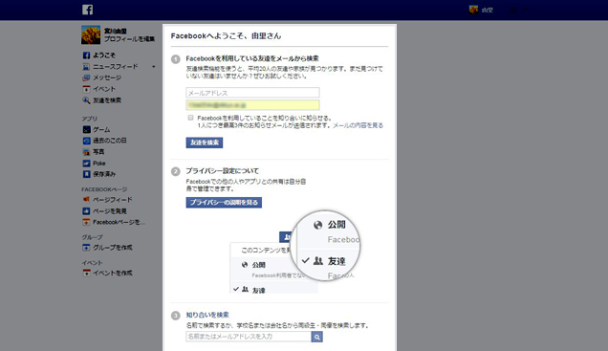Click the 過去のこの日 clock icon
The height and width of the screenshot is (351, 608).
click(86, 141)
